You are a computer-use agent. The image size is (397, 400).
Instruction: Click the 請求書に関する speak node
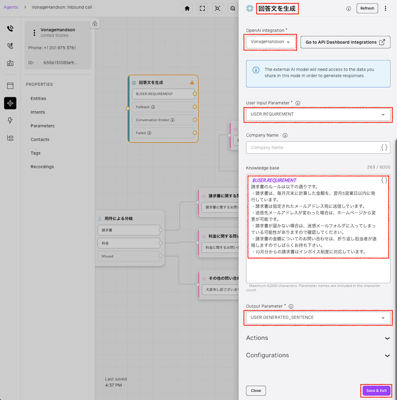tap(218, 203)
